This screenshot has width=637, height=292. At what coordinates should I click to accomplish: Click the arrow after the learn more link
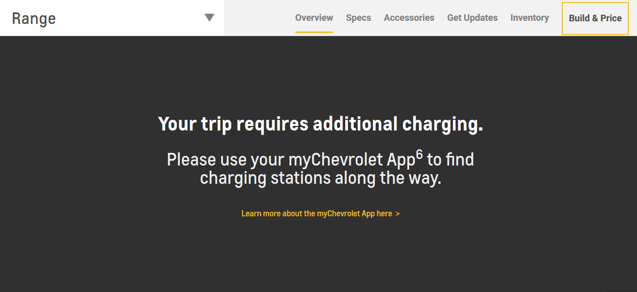pyautogui.click(x=398, y=214)
